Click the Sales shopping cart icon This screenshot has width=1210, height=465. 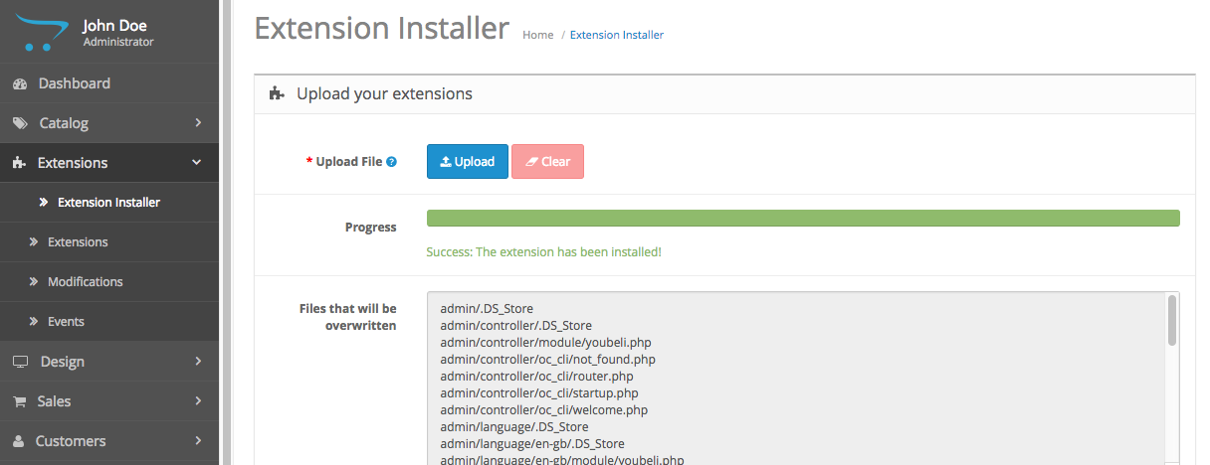coord(19,401)
